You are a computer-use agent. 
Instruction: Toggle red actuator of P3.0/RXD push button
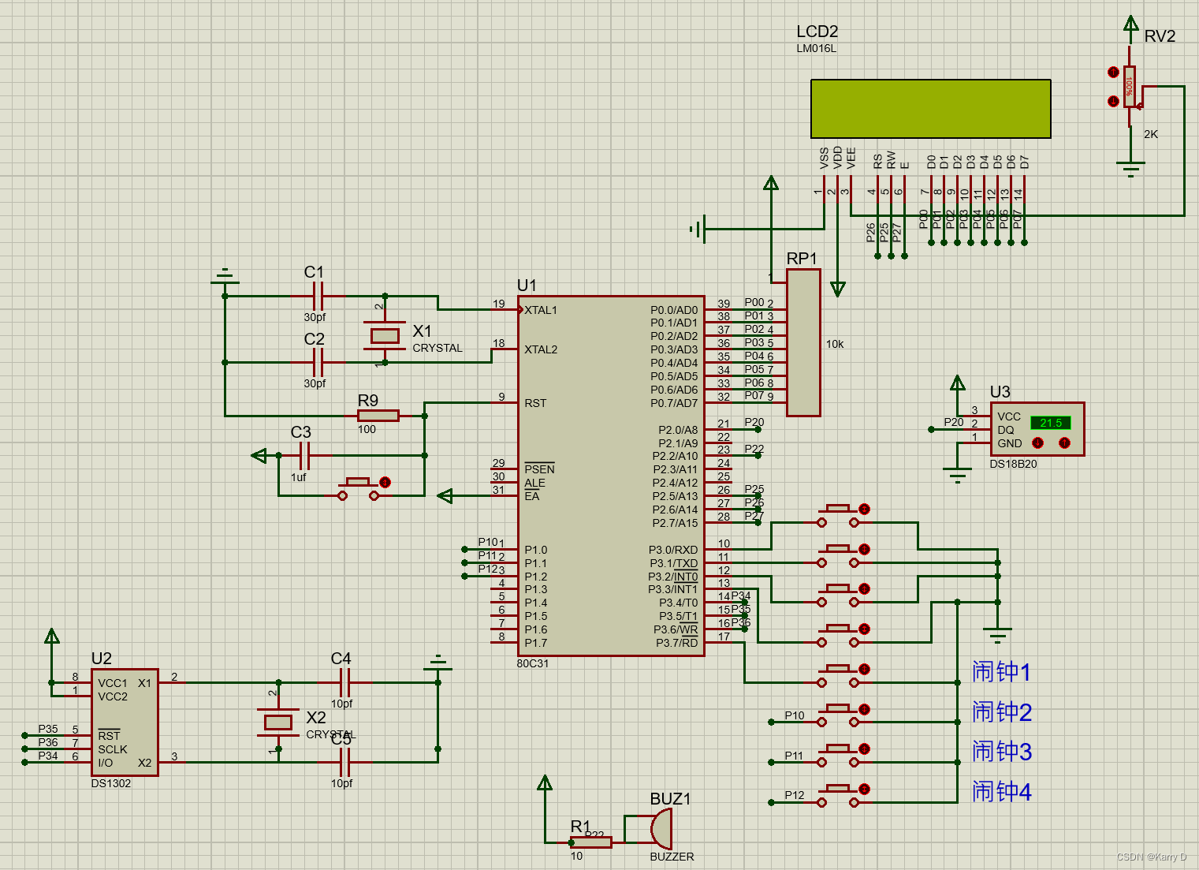coord(864,509)
